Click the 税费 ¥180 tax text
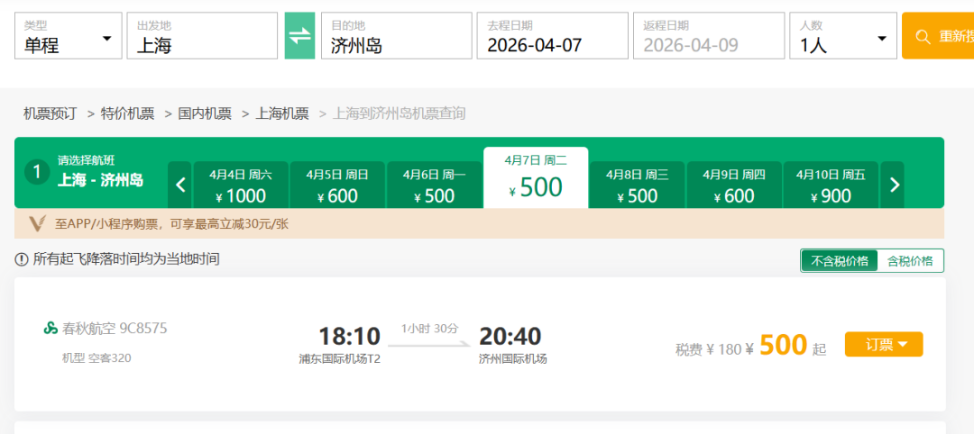The width and height of the screenshot is (974, 434). [x=709, y=349]
